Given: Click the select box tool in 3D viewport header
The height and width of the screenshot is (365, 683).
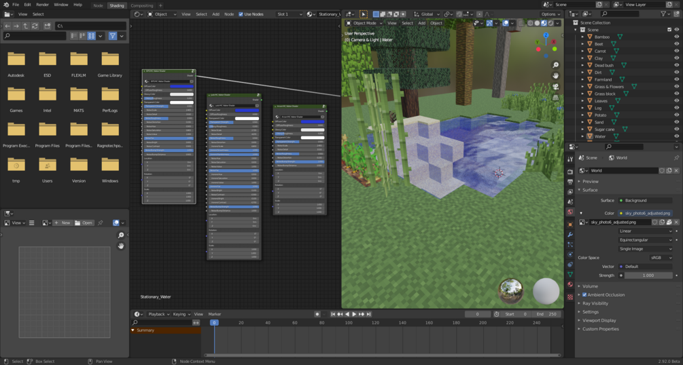Looking at the screenshot, I should tap(364, 14).
